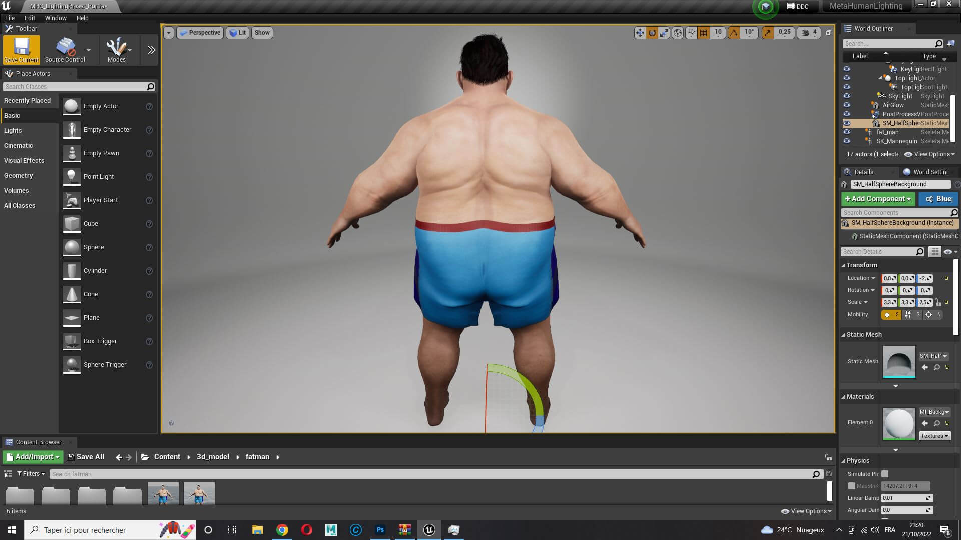Select the rotate gizmo tool
This screenshot has height=540, width=961.
(x=652, y=33)
